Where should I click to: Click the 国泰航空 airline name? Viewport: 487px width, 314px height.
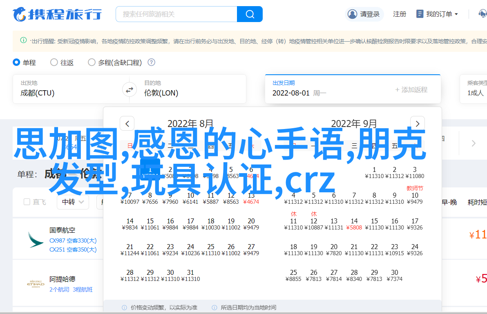coord(62,230)
